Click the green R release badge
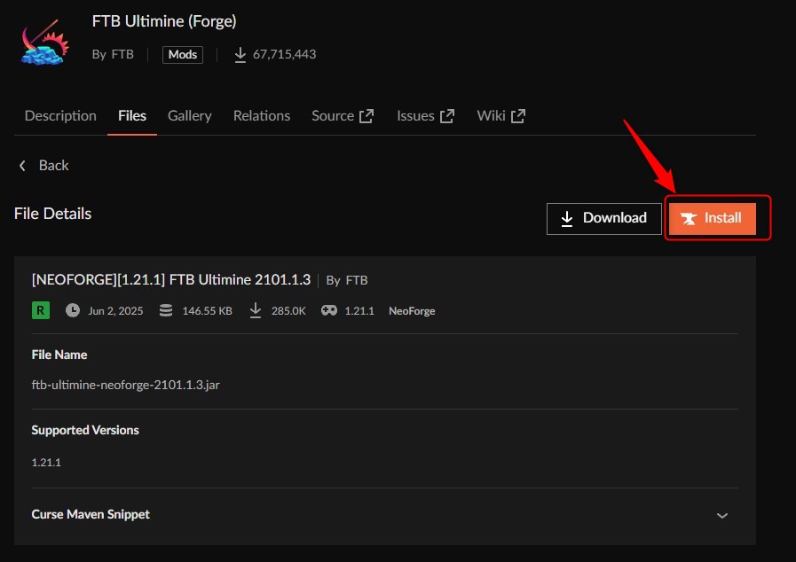Screen dimensions: 796x562 pyautogui.click(x=41, y=310)
